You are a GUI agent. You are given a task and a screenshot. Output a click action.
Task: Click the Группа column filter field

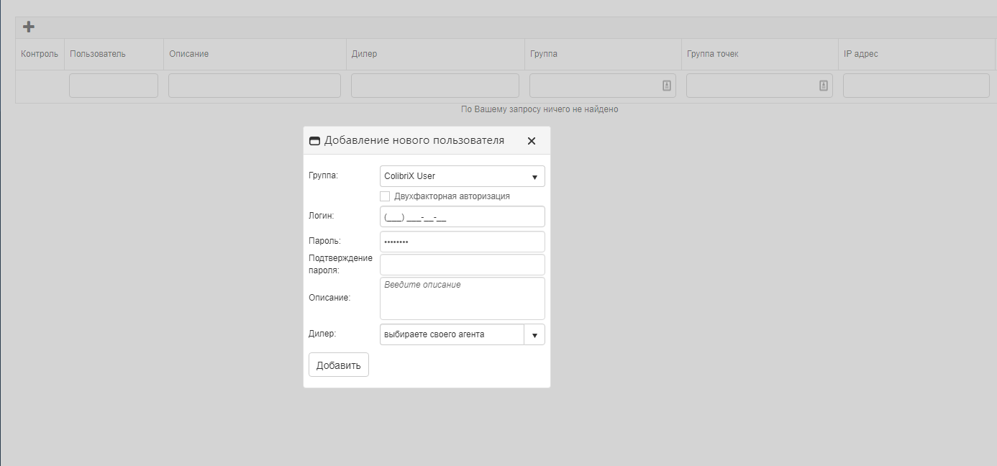(603, 86)
